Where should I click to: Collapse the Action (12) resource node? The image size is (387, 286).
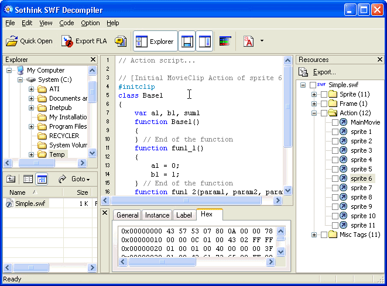[x=314, y=113]
